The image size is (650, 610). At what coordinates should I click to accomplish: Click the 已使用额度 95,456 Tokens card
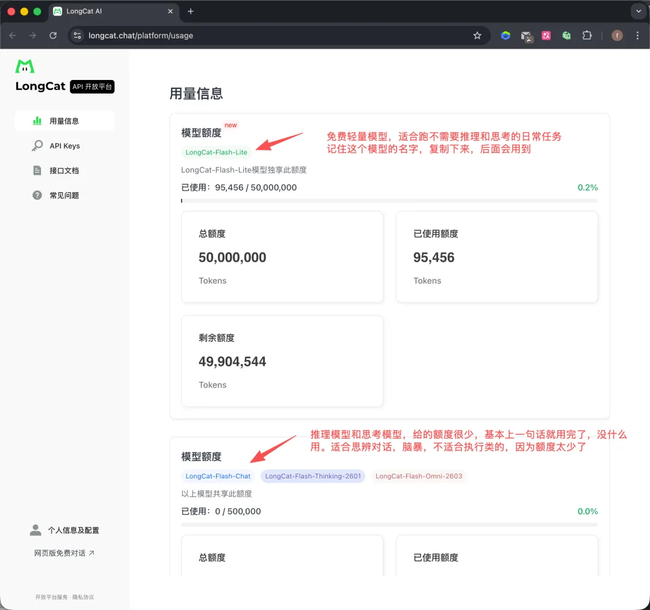(x=497, y=257)
